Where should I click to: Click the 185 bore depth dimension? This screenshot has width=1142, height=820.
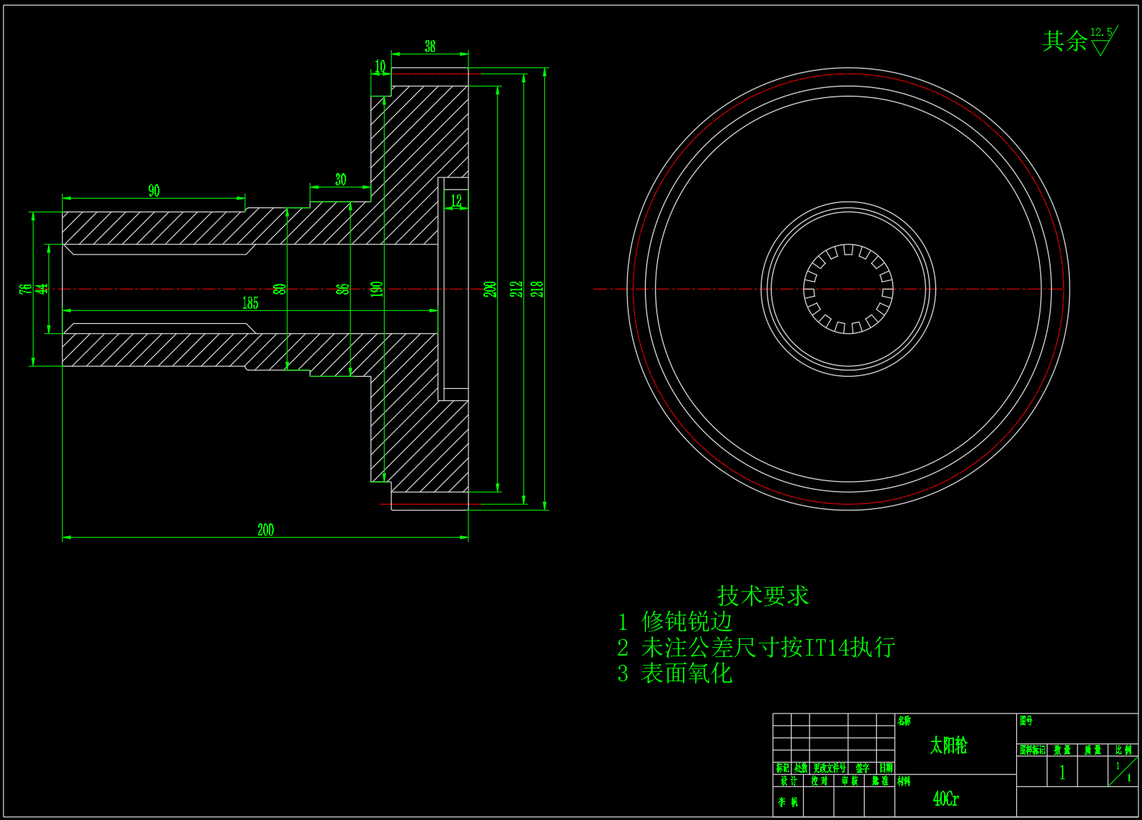coord(250,303)
